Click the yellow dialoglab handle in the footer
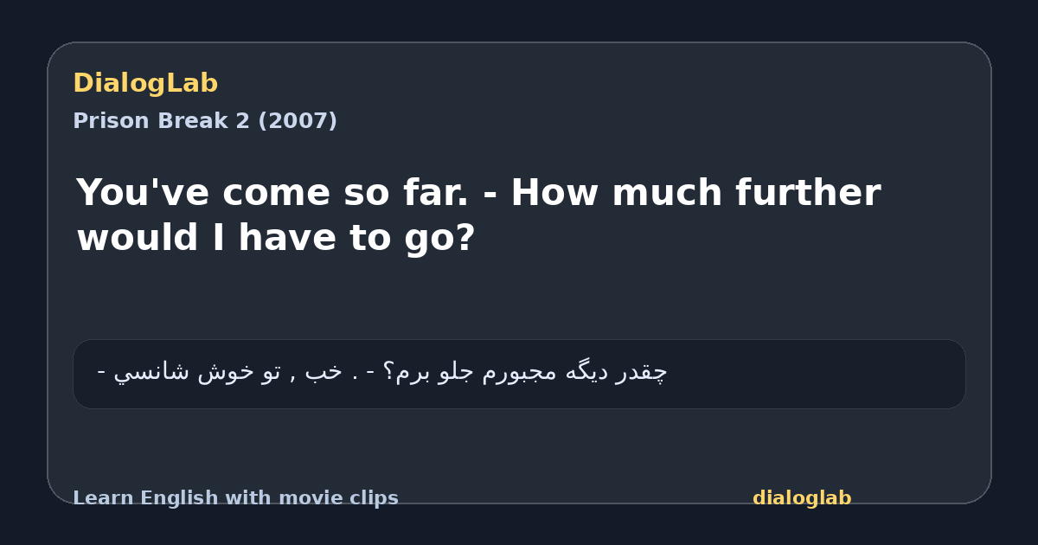 [802, 498]
